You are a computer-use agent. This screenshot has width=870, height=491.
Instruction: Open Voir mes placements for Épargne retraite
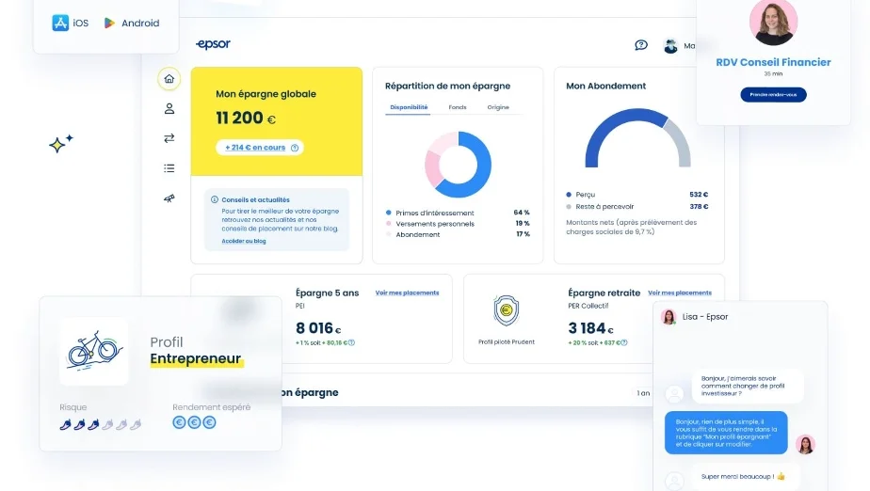click(x=679, y=293)
